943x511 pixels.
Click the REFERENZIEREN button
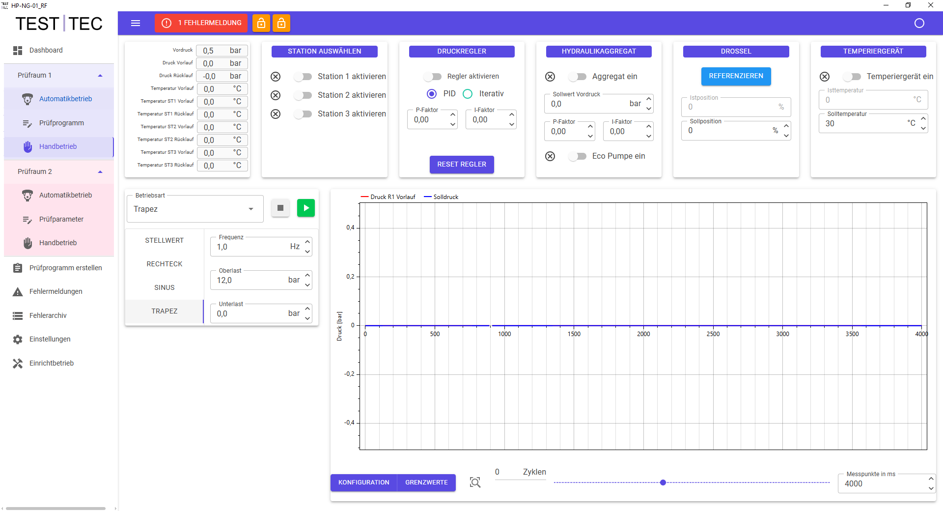pos(736,76)
